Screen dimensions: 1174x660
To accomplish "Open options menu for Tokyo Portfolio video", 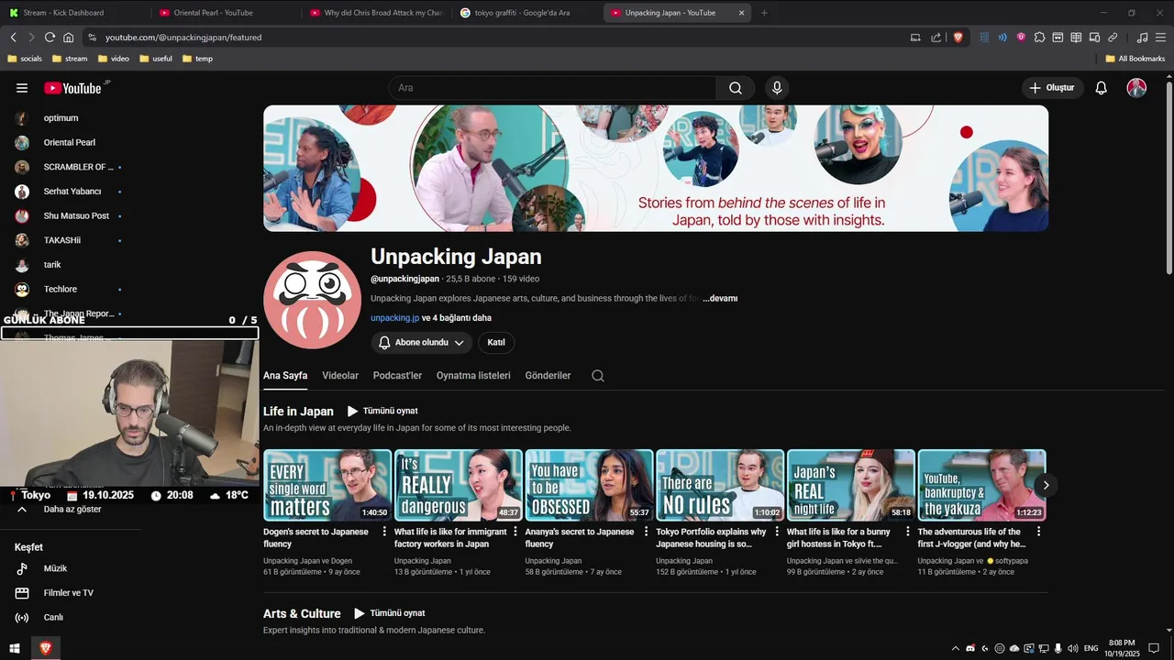I will click(777, 532).
